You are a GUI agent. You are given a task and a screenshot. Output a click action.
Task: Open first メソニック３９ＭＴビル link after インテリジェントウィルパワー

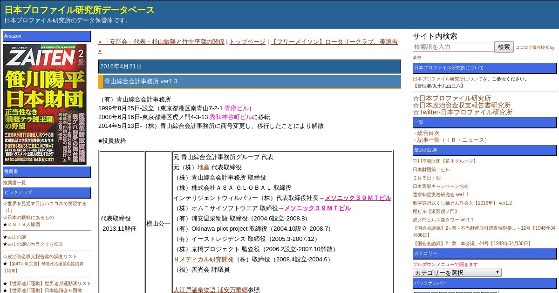358,198
